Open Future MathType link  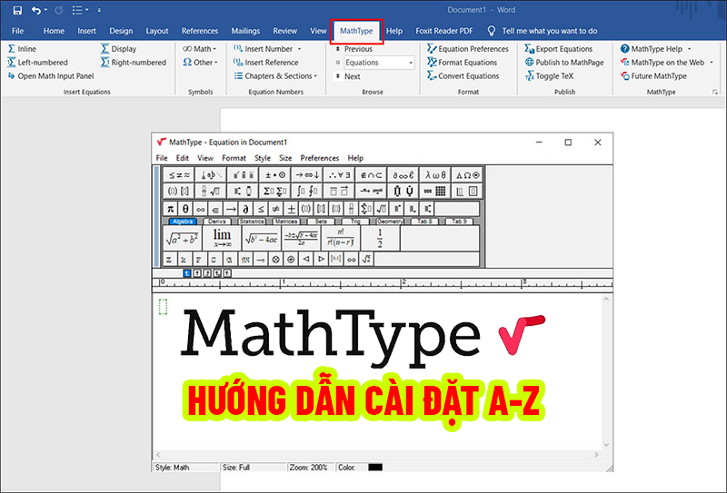(653, 76)
